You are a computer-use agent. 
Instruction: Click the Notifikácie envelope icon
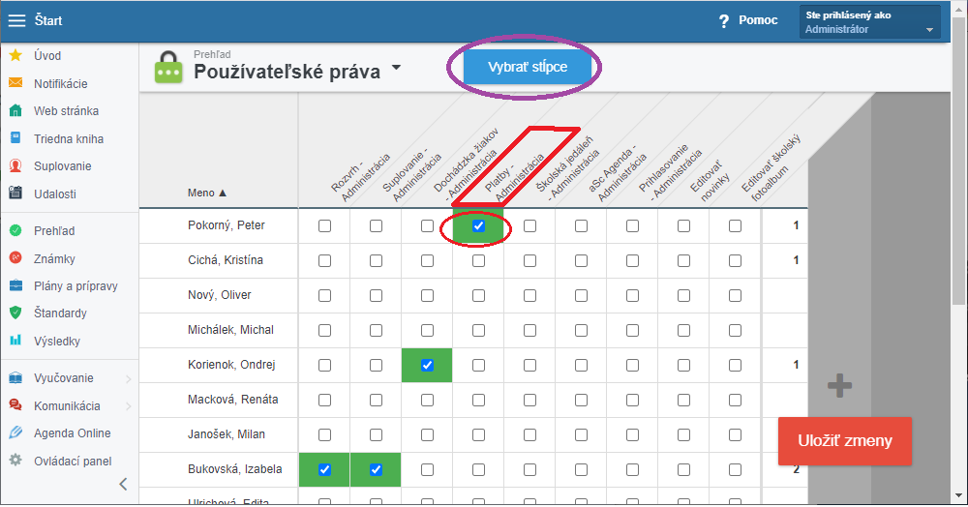15,83
